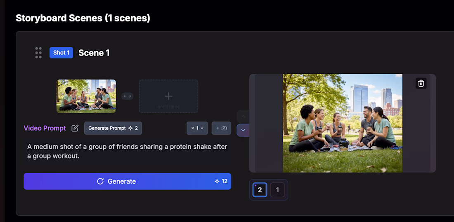Image resolution: width=454 pixels, height=222 pixels.
Task: Click the Video Prompt label
Action: pyautogui.click(x=45, y=128)
